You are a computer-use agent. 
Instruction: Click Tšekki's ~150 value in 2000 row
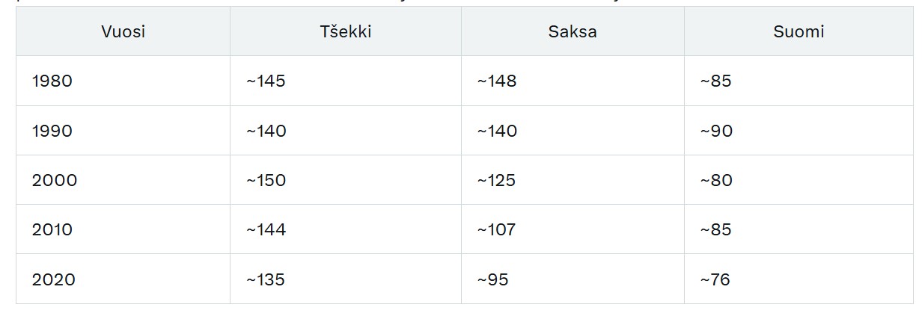point(266,180)
